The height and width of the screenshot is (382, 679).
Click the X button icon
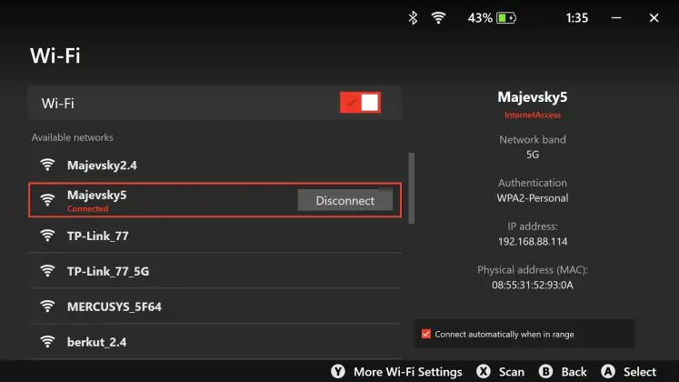(484, 371)
